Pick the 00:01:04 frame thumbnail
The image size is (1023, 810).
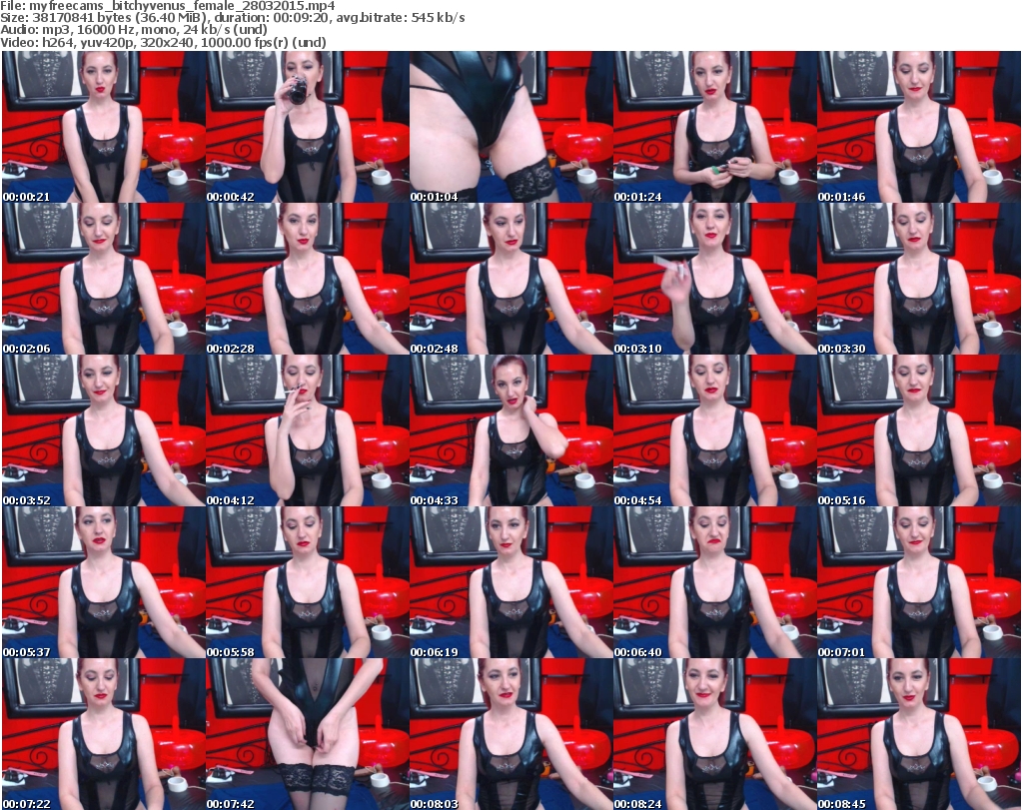coord(511,127)
